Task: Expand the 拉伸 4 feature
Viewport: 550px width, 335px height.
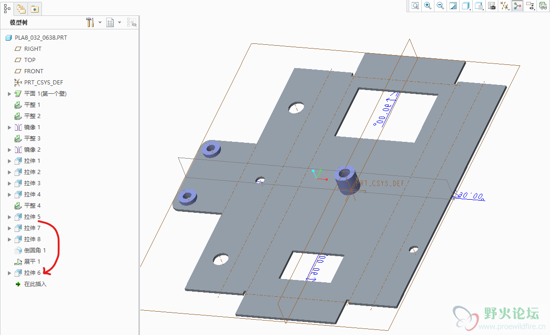Action: pyautogui.click(x=9, y=195)
